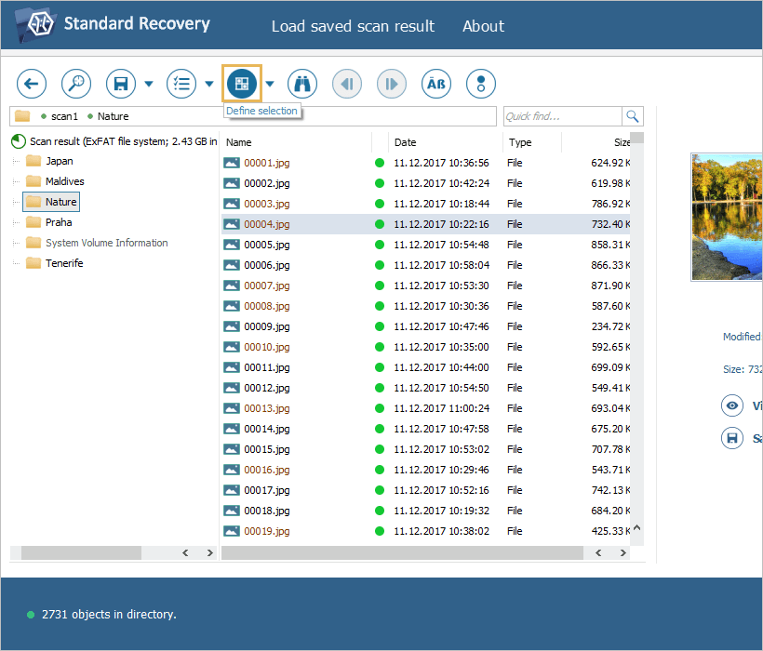Expand the Maldives tree node
Viewport: 763px width, 651px height.
click(16, 181)
